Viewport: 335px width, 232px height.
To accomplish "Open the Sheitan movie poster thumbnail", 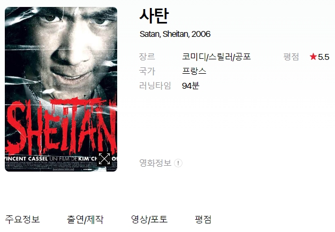I will tap(61, 89).
